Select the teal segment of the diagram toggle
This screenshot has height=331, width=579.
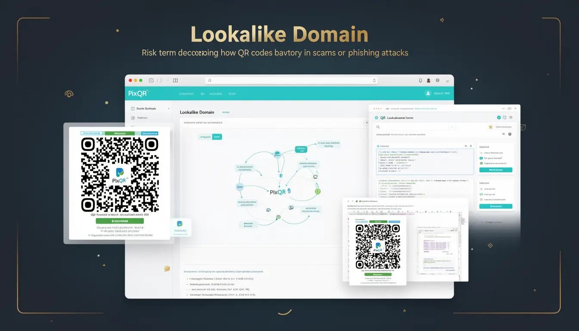pos(217,137)
